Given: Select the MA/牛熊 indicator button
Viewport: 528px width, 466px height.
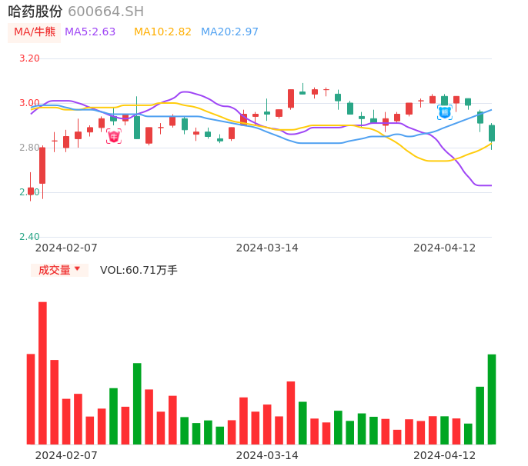Looking at the screenshot, I should (35, 32).
